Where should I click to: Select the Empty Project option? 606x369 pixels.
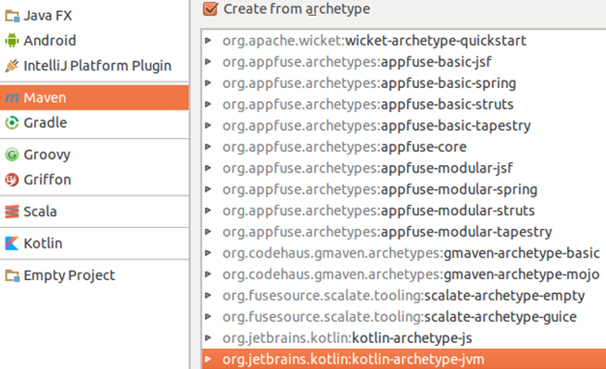95,275
